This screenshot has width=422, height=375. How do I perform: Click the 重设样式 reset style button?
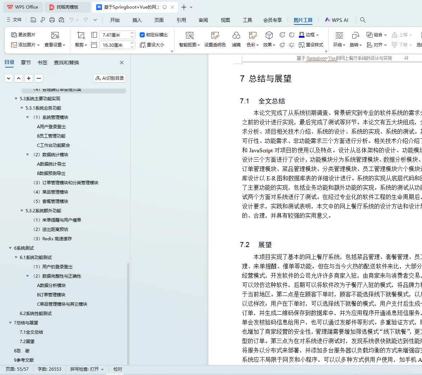click(311, 45)
